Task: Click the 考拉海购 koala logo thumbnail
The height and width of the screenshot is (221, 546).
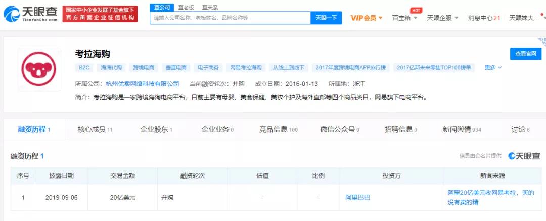Action: coord(39,69)
